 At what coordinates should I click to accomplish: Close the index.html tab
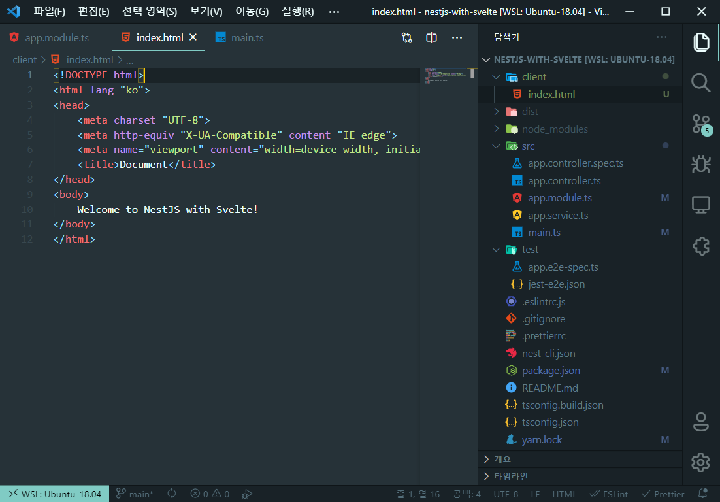193,37
